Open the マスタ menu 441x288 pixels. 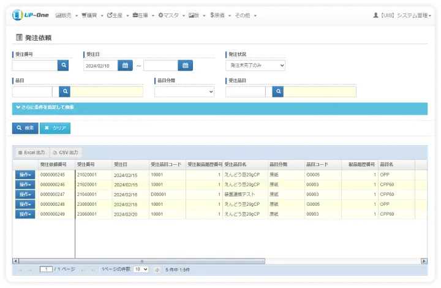click(x=170, y=15)
